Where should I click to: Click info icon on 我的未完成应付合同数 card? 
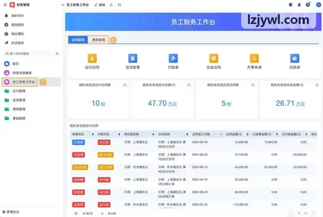click(125, 85)
